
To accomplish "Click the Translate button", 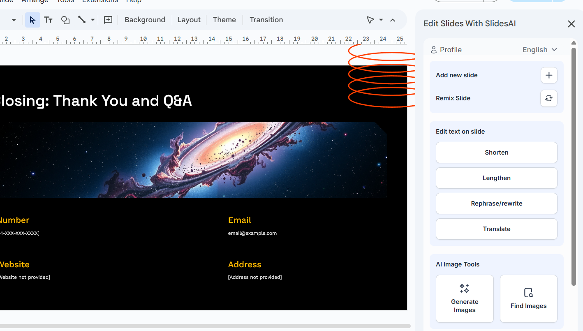I will tap(496, 229).
